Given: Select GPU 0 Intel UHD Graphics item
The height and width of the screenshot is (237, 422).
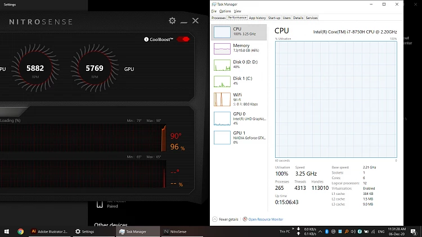Looking at the screenshot, I should tap(239, 118).
